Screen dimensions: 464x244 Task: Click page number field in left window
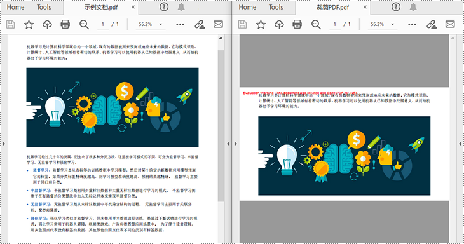click(103, 24)
